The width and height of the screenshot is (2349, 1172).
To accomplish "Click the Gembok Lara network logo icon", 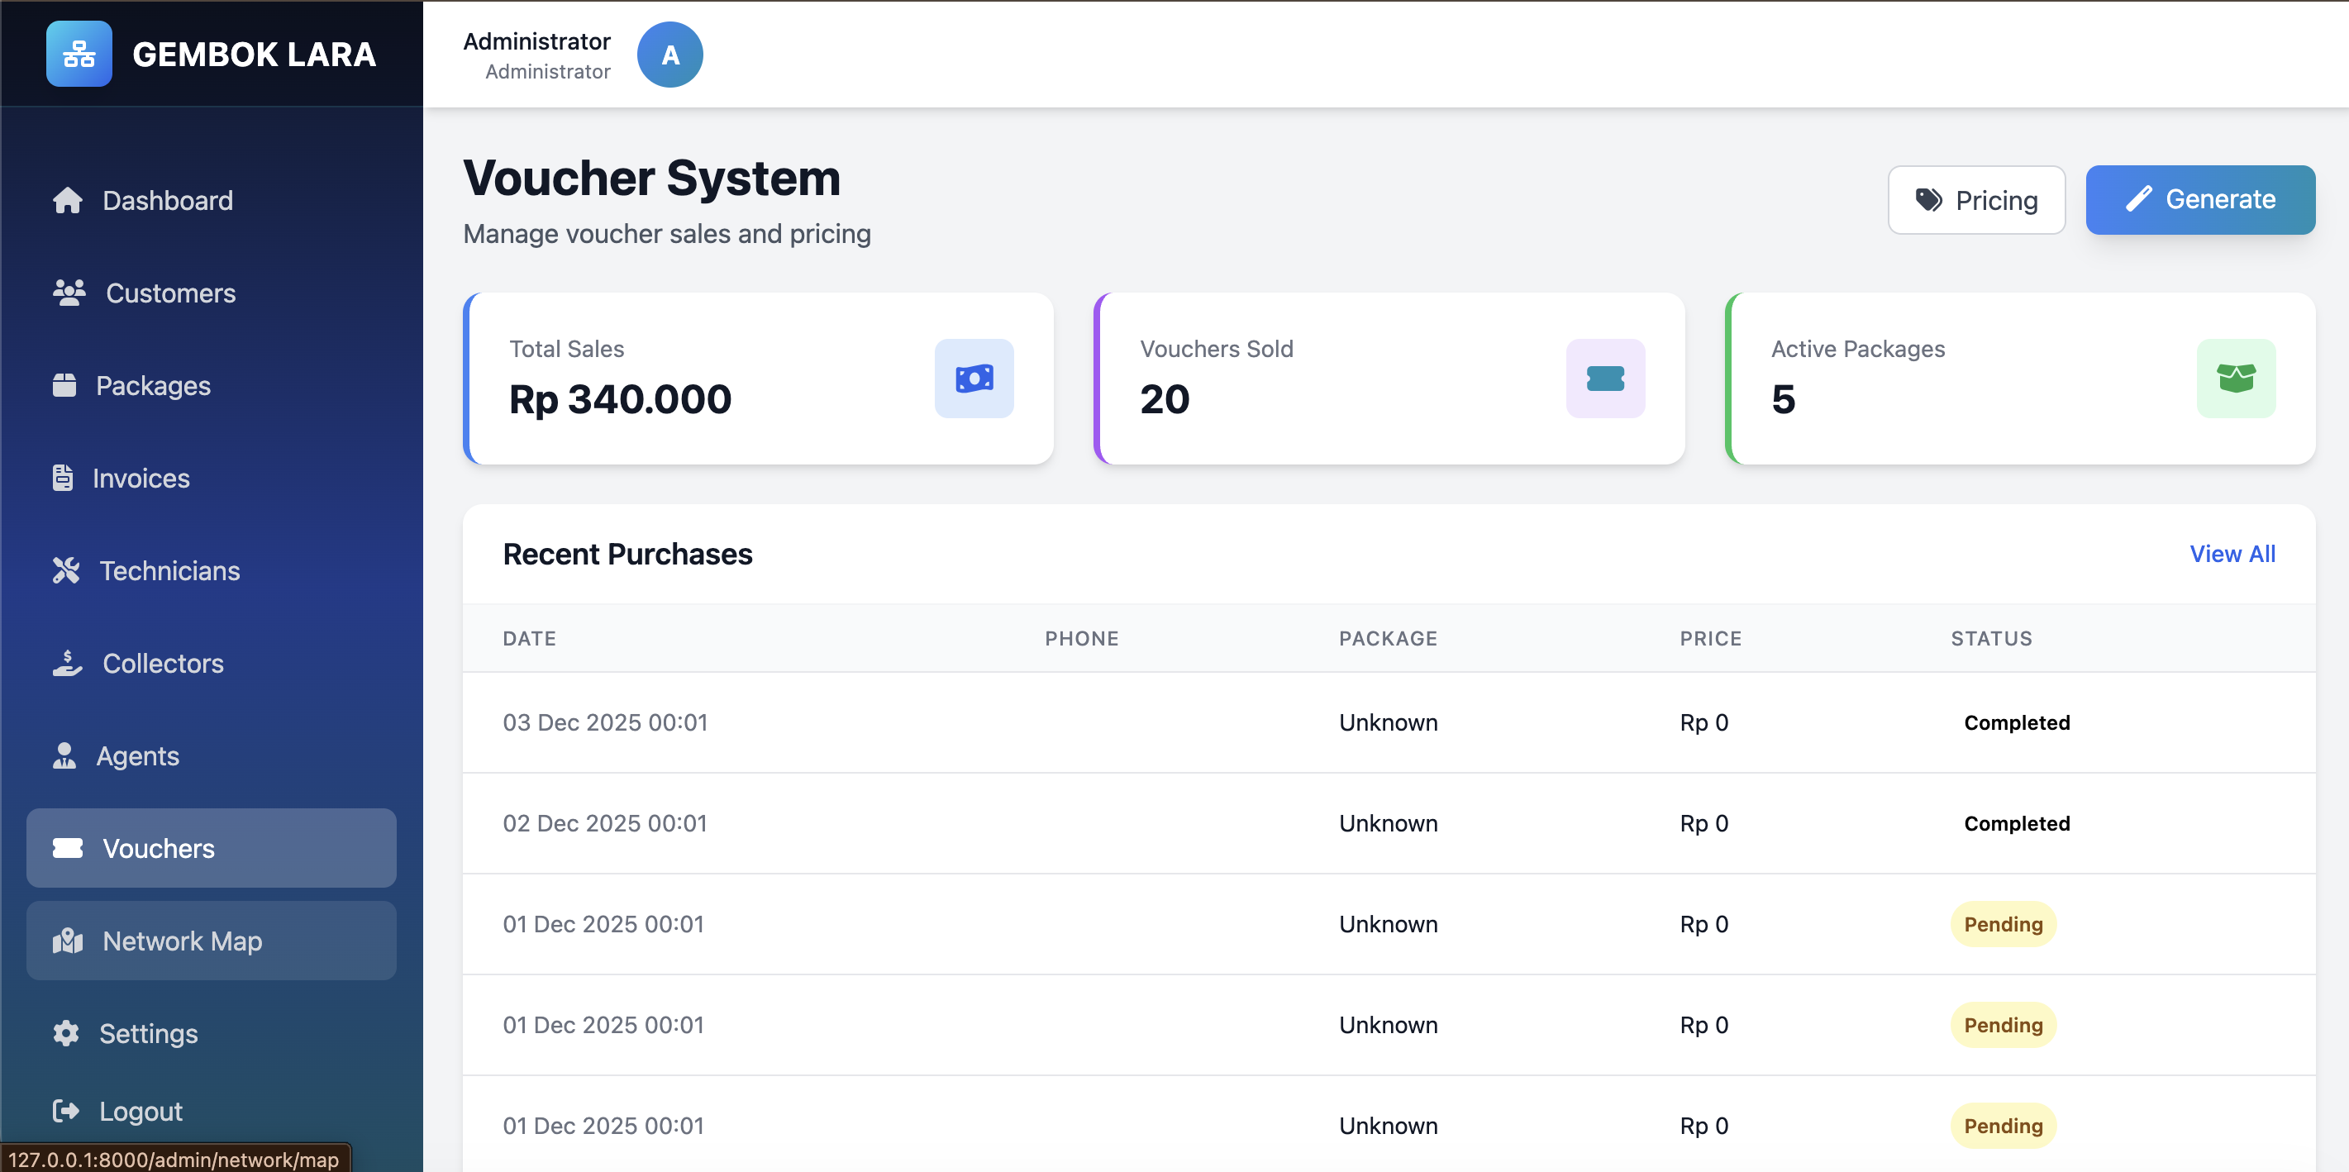I will coord(79,54).
